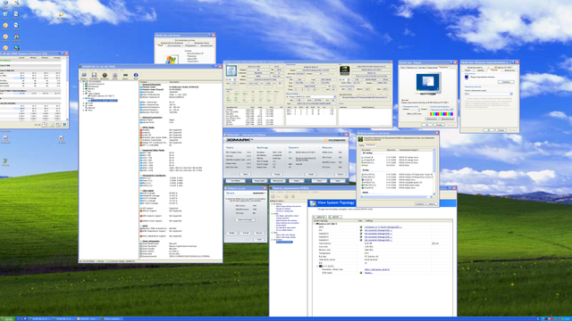
Task: Collapse 3D Settings group in NVIDIA tree
Action: click(272, 204)
